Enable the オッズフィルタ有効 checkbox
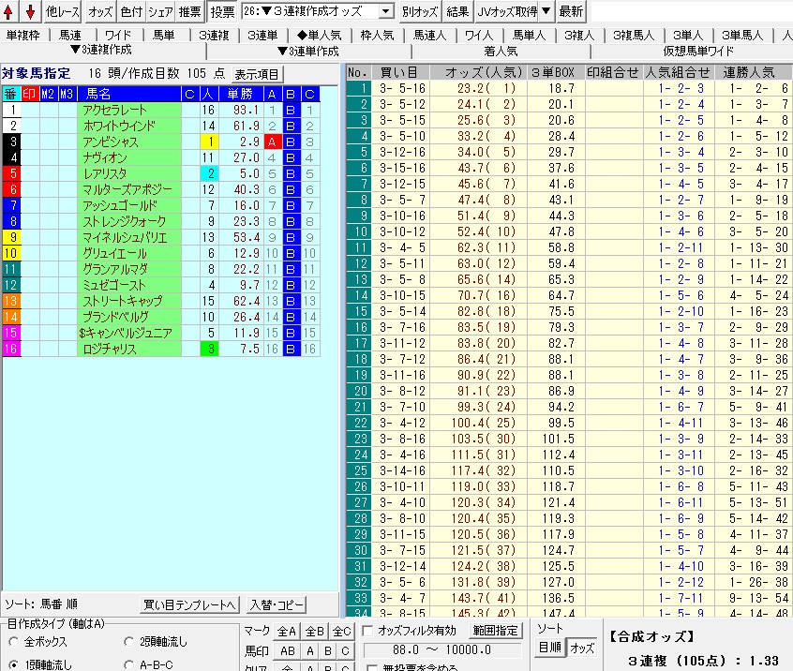This screenshot has width=793, height=671. [x=368, y=631]
